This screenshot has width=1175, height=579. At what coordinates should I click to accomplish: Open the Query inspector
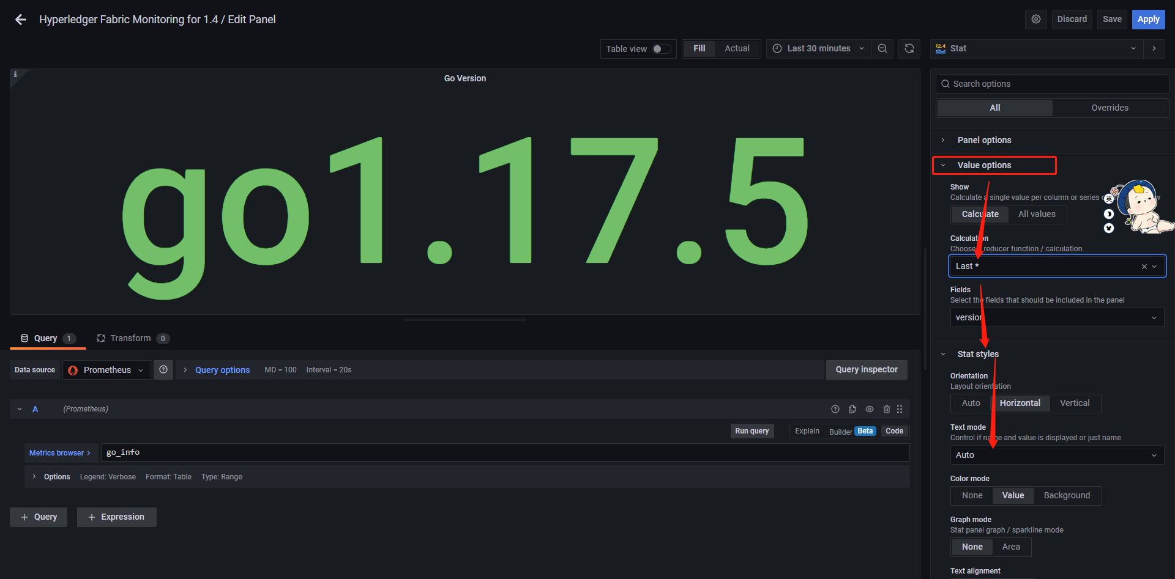click(867, 370)
